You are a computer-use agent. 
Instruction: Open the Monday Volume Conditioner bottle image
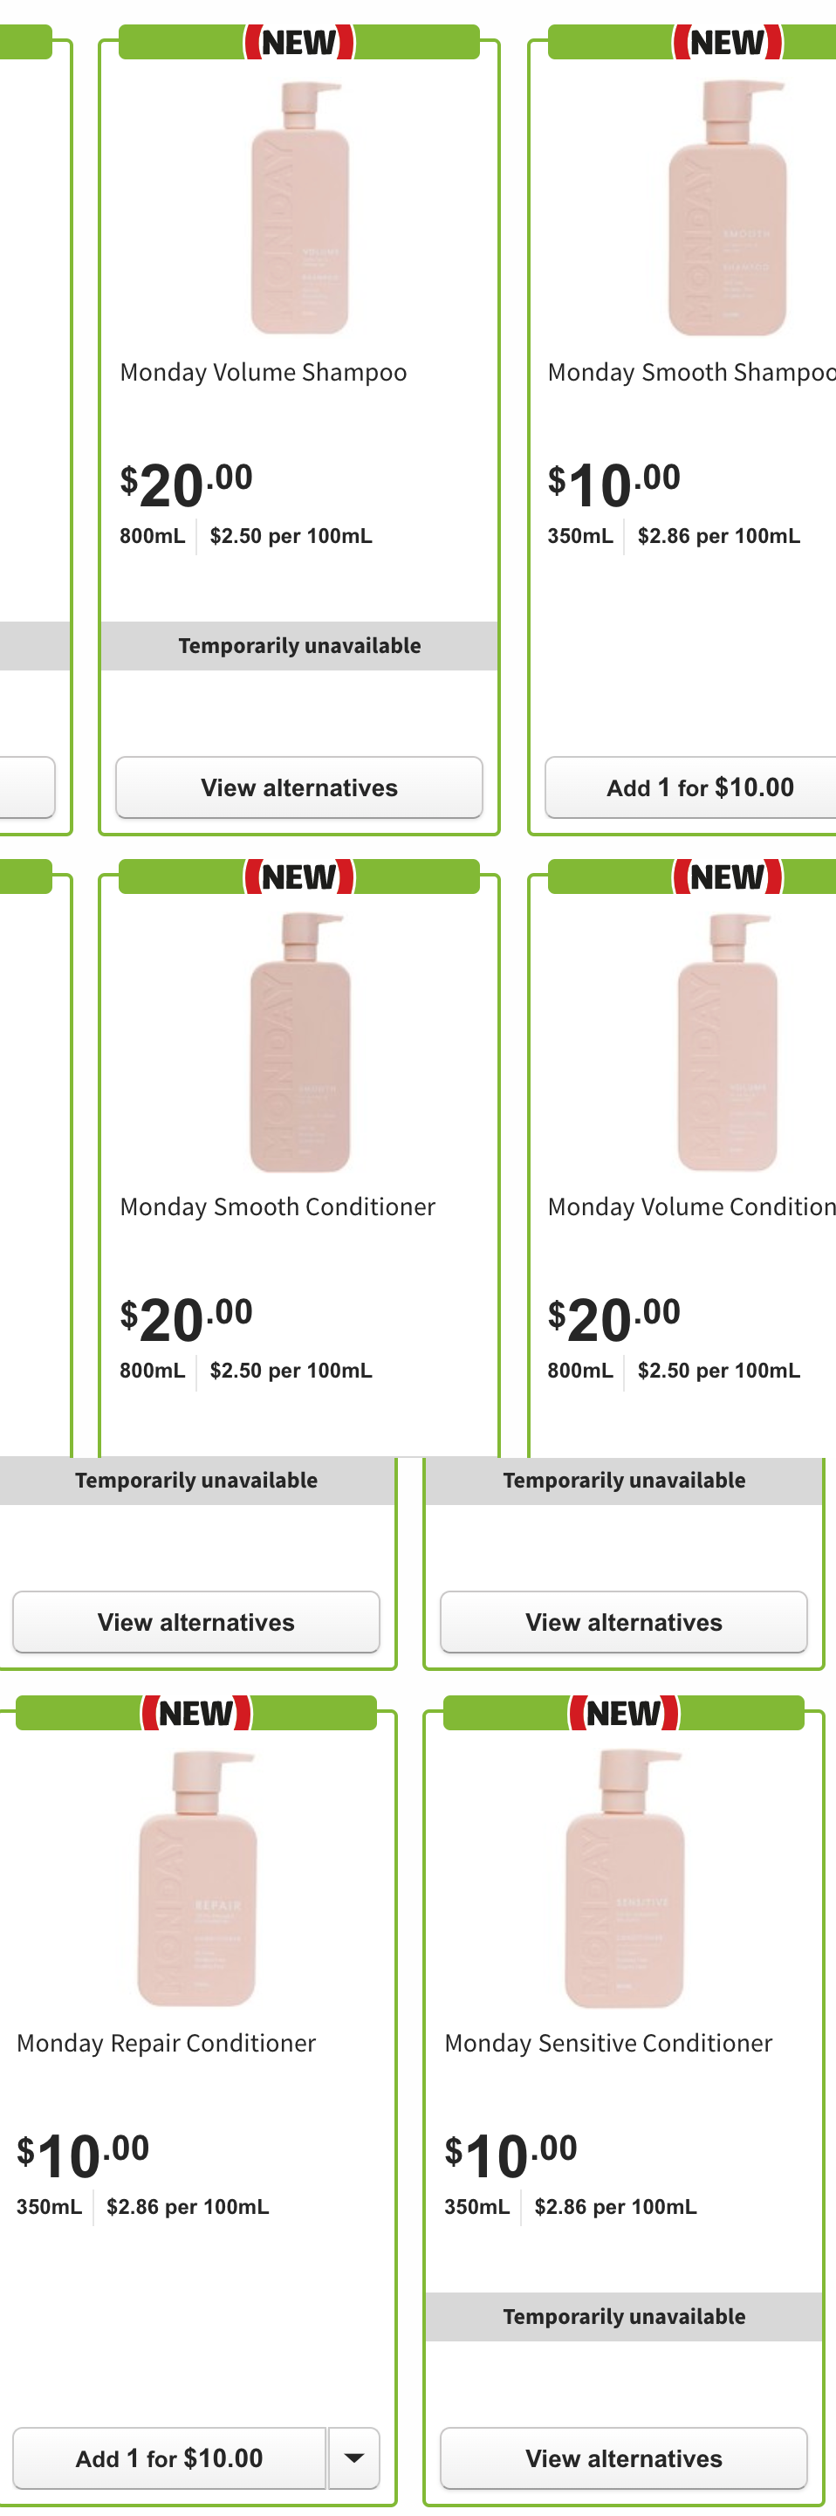pyautogui.click(x=728, y=1042)
